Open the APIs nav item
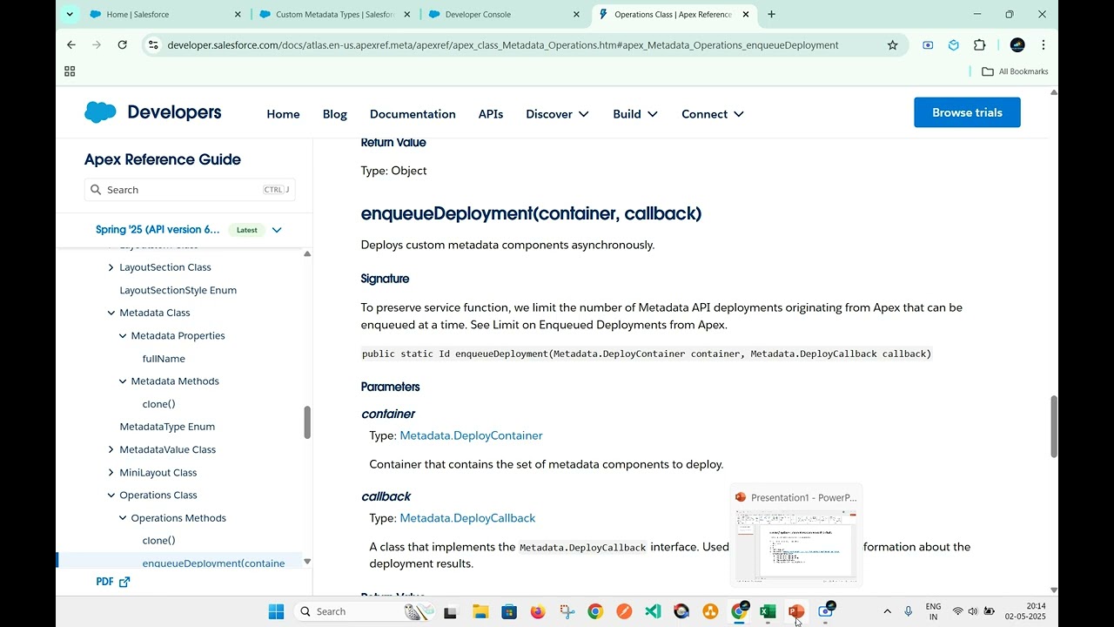This screenshot has height=627, width=1114. (x=491, y=114)
